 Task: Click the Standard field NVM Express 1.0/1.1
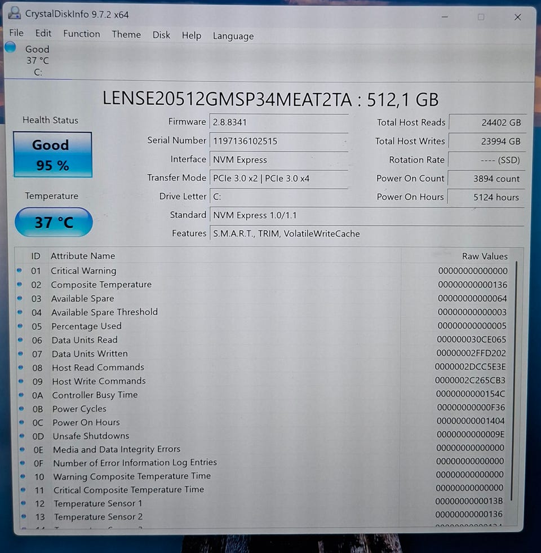tap(367, 215)
